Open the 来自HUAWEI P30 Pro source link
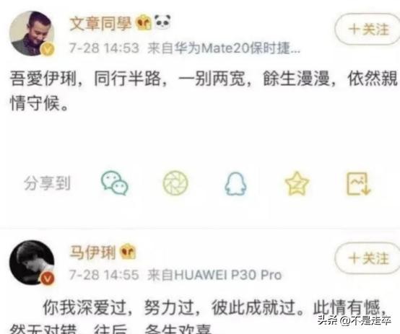This screenshot has width=400, height=334. click(214, 275)
